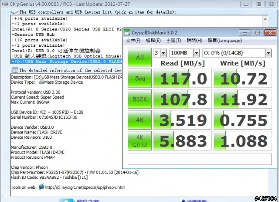279x202 pixels.
Task: Click the Current Speed: Super Speed line
Action: [37, 97]
